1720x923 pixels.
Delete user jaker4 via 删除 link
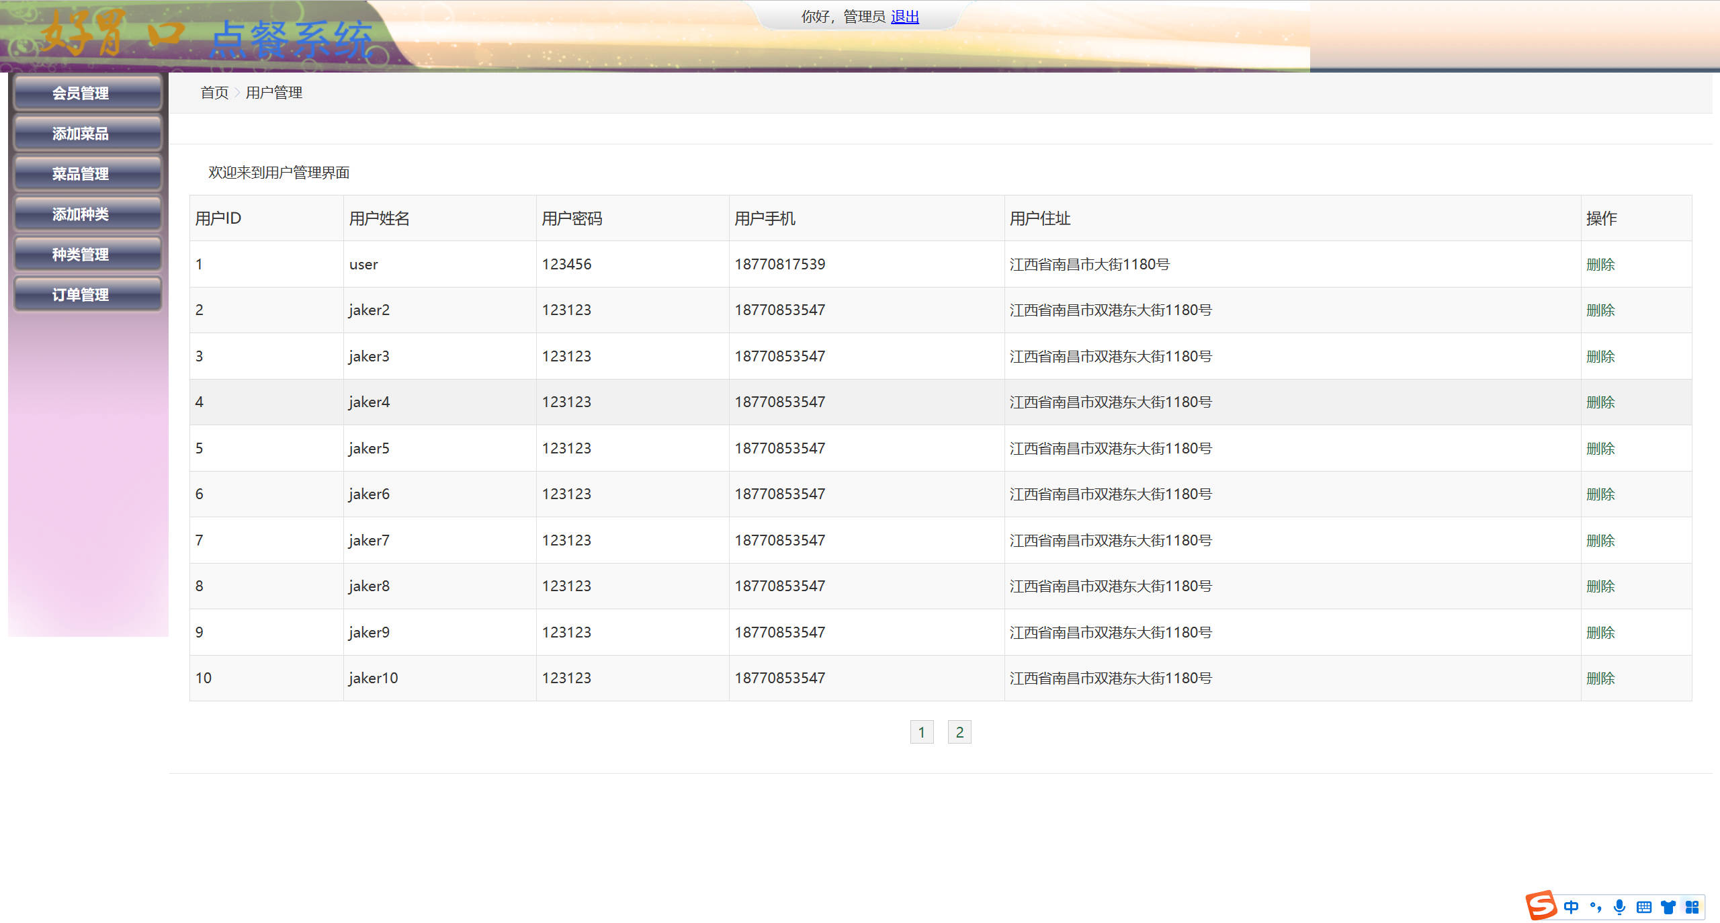click(1600, 402)
